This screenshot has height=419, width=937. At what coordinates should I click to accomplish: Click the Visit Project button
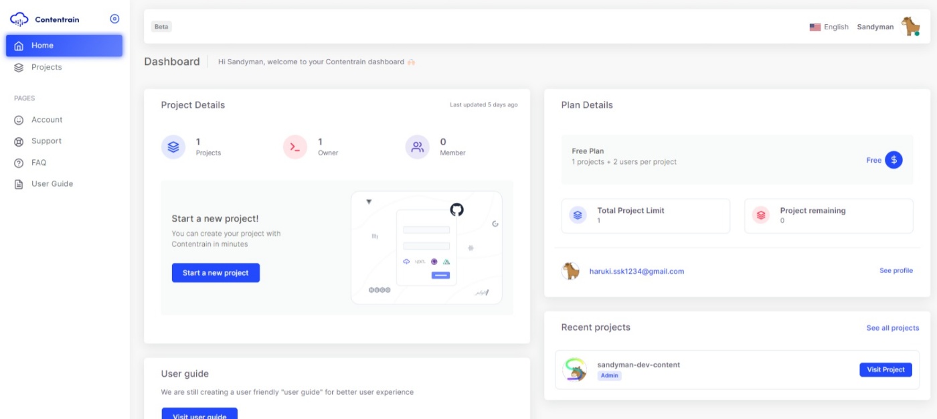tap(885, 369)
